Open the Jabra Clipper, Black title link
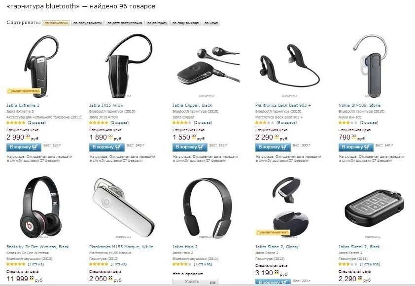 (192, 105)
